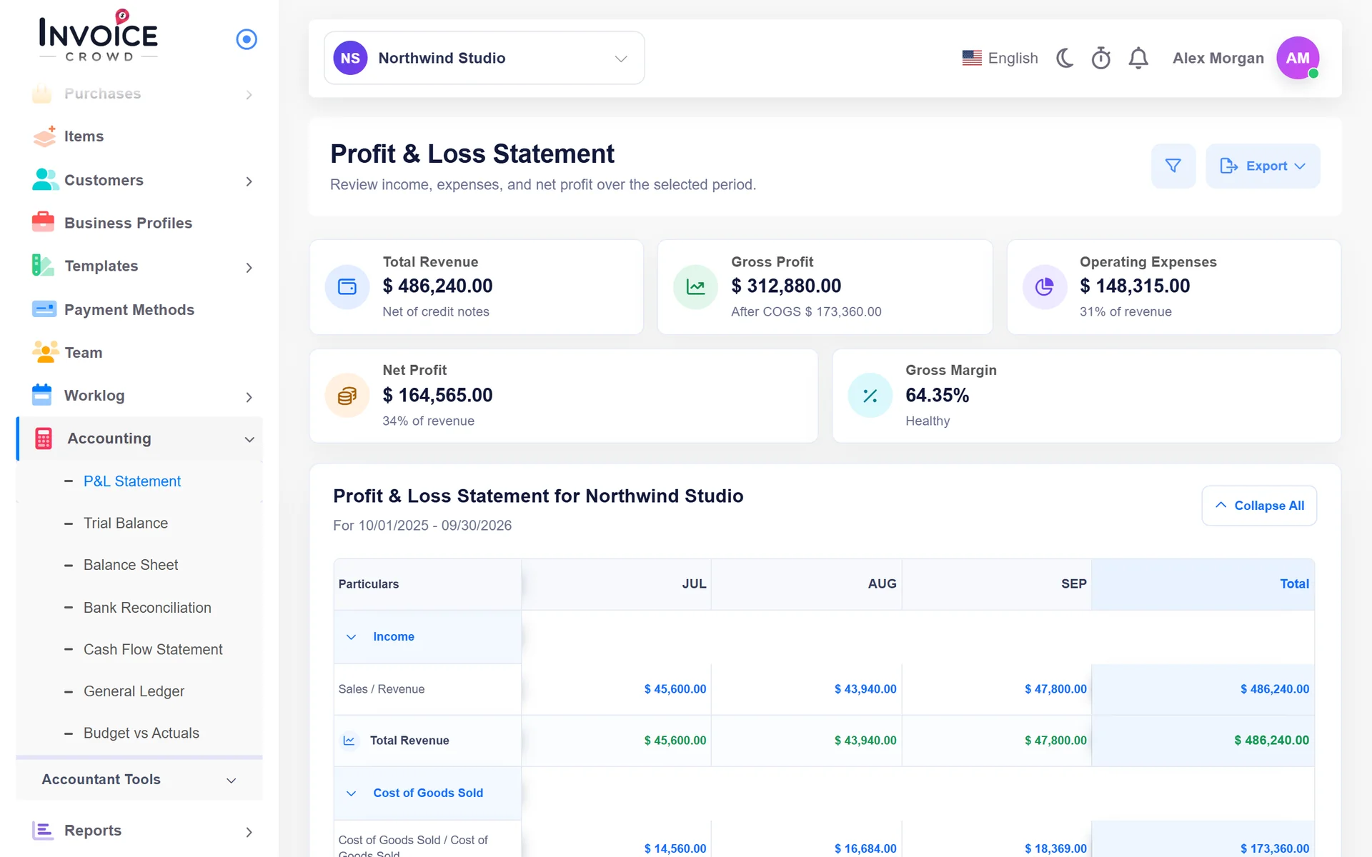The image size is (1372, 857).
Task: Click Sales / Revenue JUL amount $ 45,600.00
Action: point(675,689)
